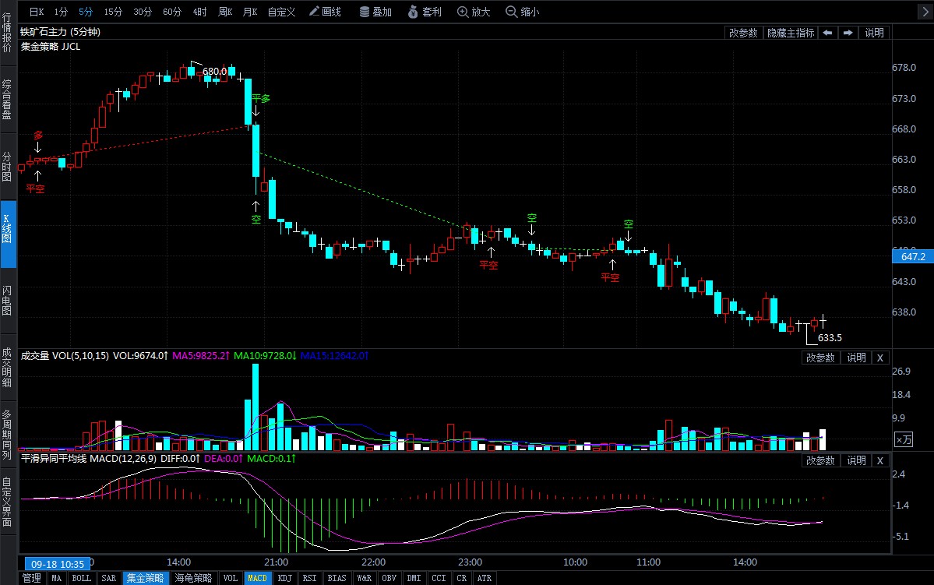This screenshot has width=934, height=585.
Task: Open 说明 in MACD panel
Action: click(856, 460)
